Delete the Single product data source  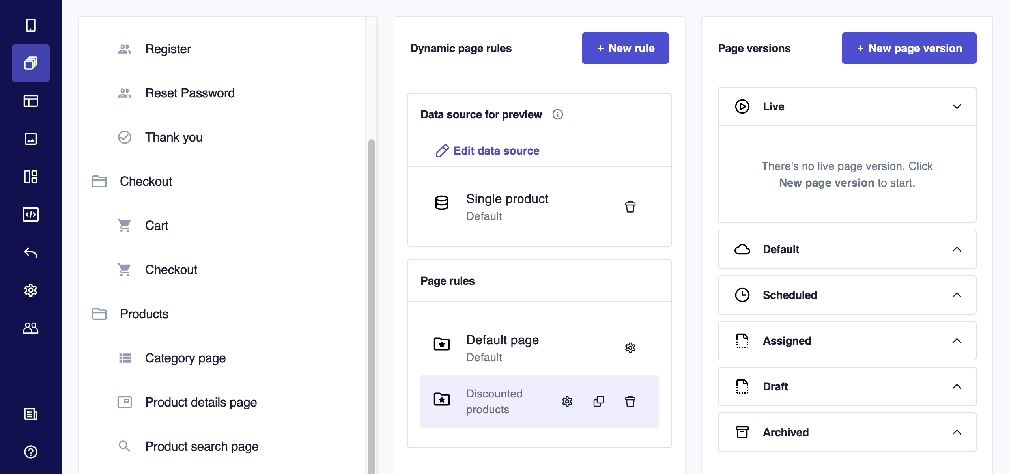point(630,207)
